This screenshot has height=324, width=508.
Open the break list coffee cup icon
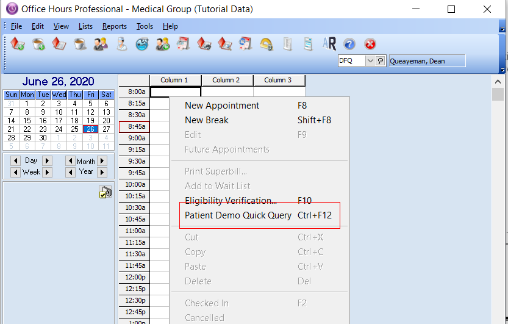point(80,44)
